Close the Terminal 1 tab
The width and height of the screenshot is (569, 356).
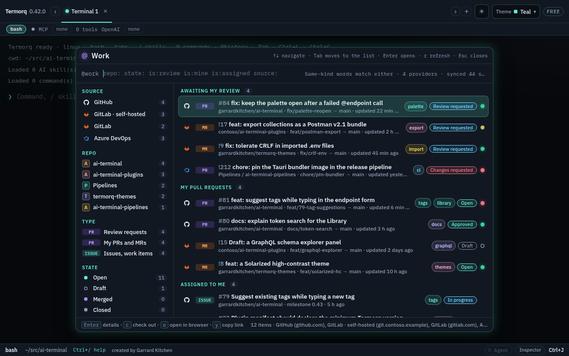coord(105,11)
